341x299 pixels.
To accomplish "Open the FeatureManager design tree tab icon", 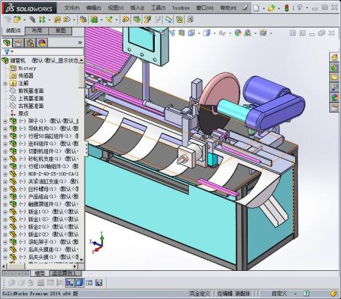I will click(7, 43).
